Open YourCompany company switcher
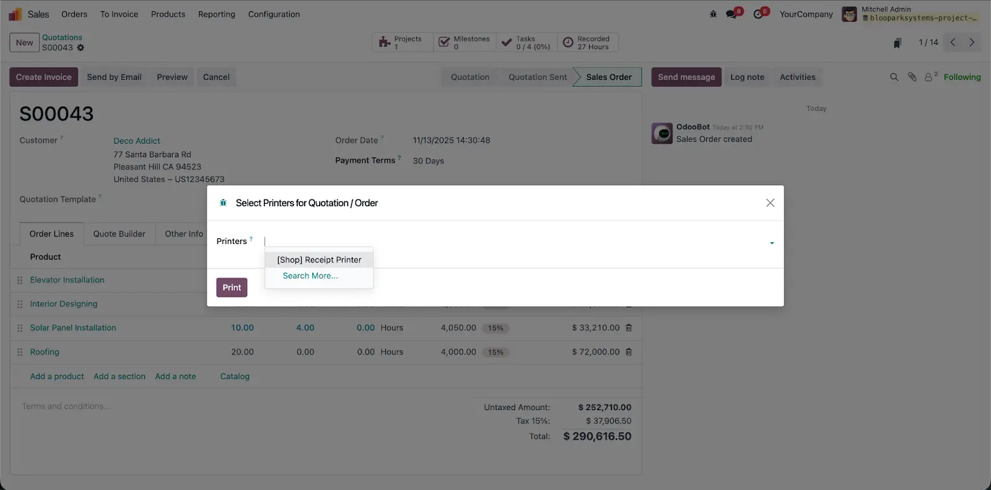Screen dimensions: 991x490 coord(806,14)
